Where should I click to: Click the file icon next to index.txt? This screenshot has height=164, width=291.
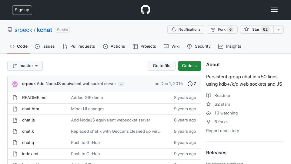15,154
